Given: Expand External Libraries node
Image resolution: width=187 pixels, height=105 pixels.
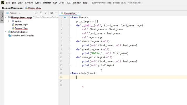Looking at the screenshot, I should (5, 32).
